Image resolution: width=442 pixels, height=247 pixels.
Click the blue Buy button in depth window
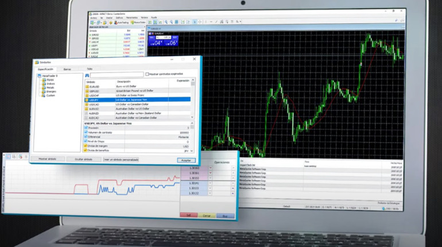[225, 216]
